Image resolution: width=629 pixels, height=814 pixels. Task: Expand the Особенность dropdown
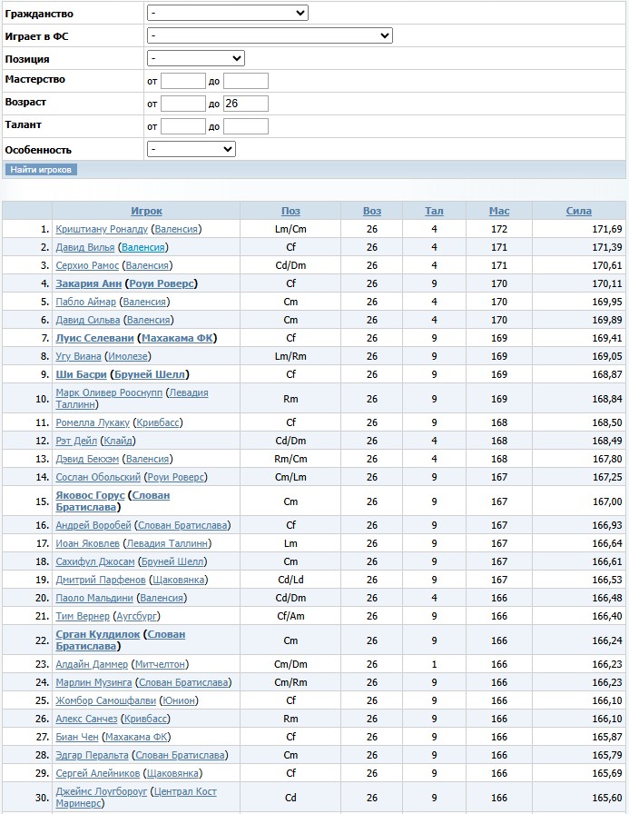(191, 149)
